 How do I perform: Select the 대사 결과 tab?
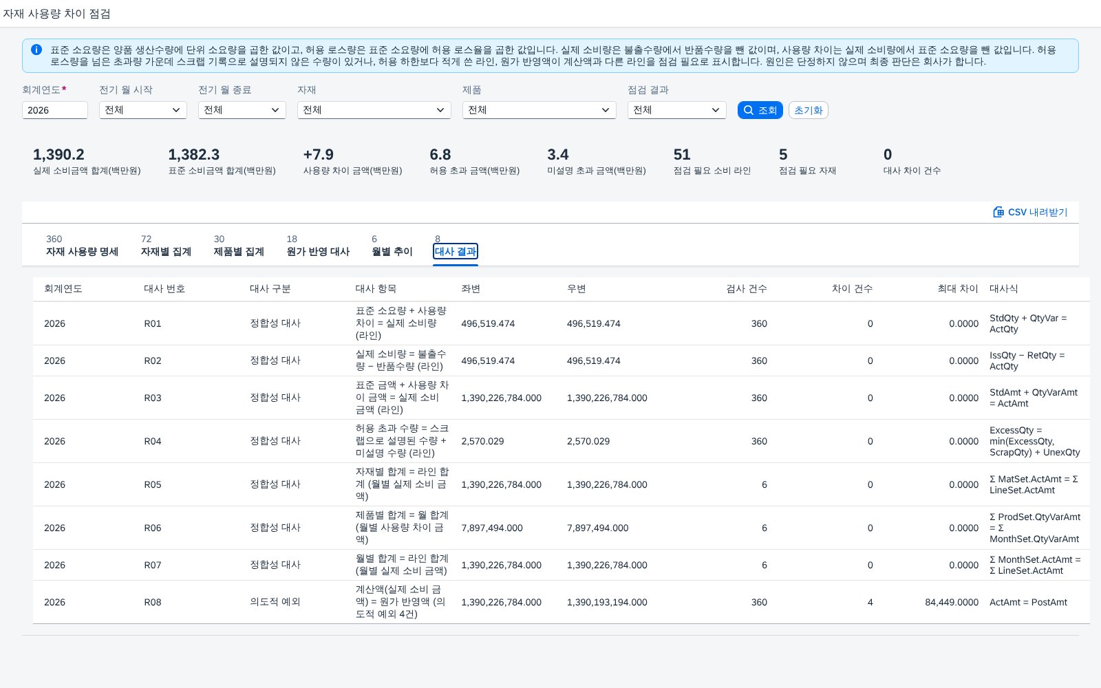point(456,251)
